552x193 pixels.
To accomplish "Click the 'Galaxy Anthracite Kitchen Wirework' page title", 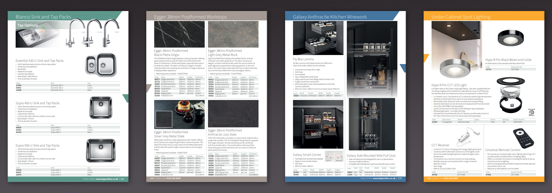I will point(330,17).
